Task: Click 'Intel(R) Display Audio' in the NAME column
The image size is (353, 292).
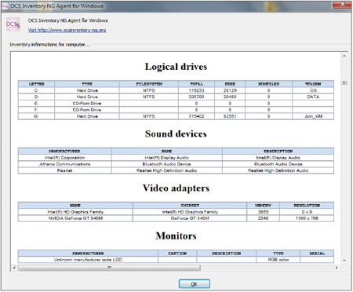Action: [166, 158]
